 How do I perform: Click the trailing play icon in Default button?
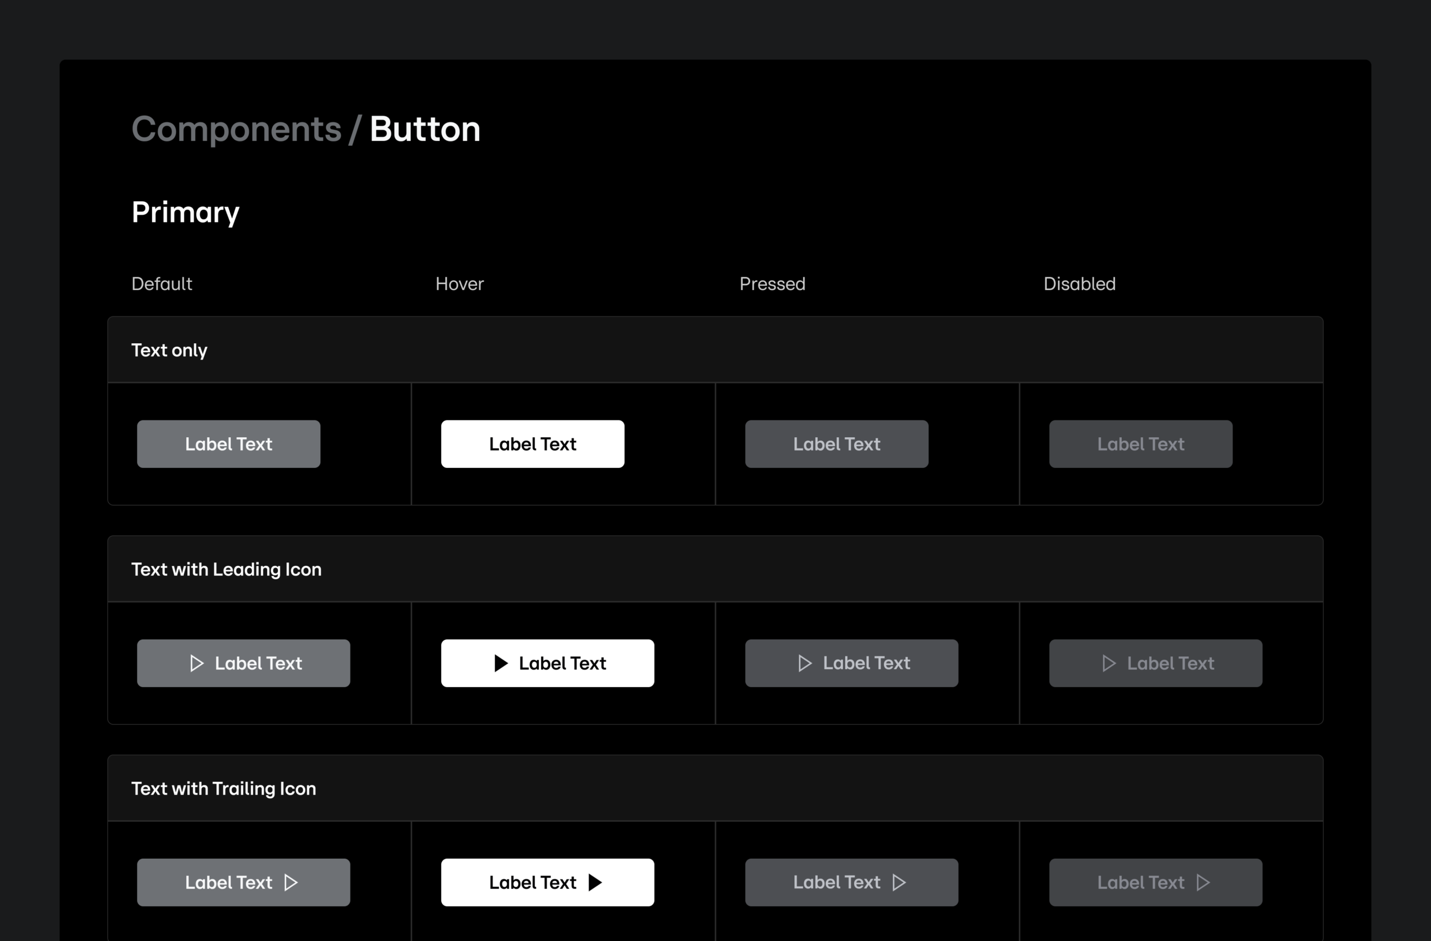pyautogui.click(x=291, y=882)
